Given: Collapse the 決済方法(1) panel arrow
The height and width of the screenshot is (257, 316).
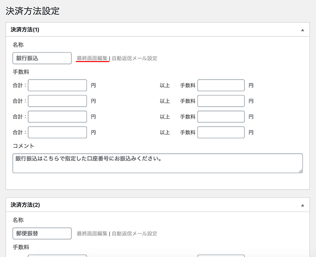Looking at the screenshot, I should [302, 30].
